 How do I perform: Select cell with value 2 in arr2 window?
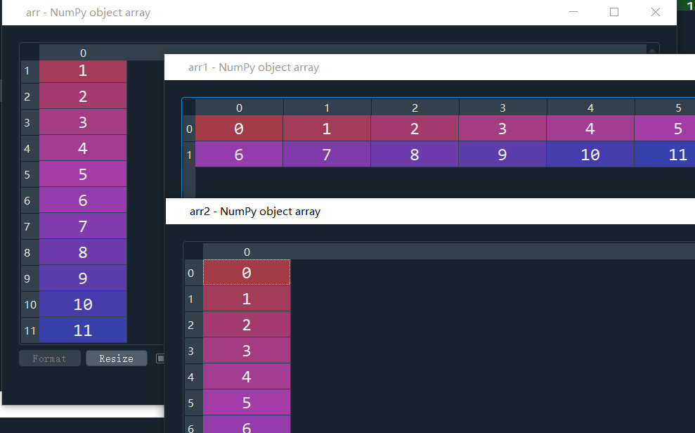click(247, 325)
